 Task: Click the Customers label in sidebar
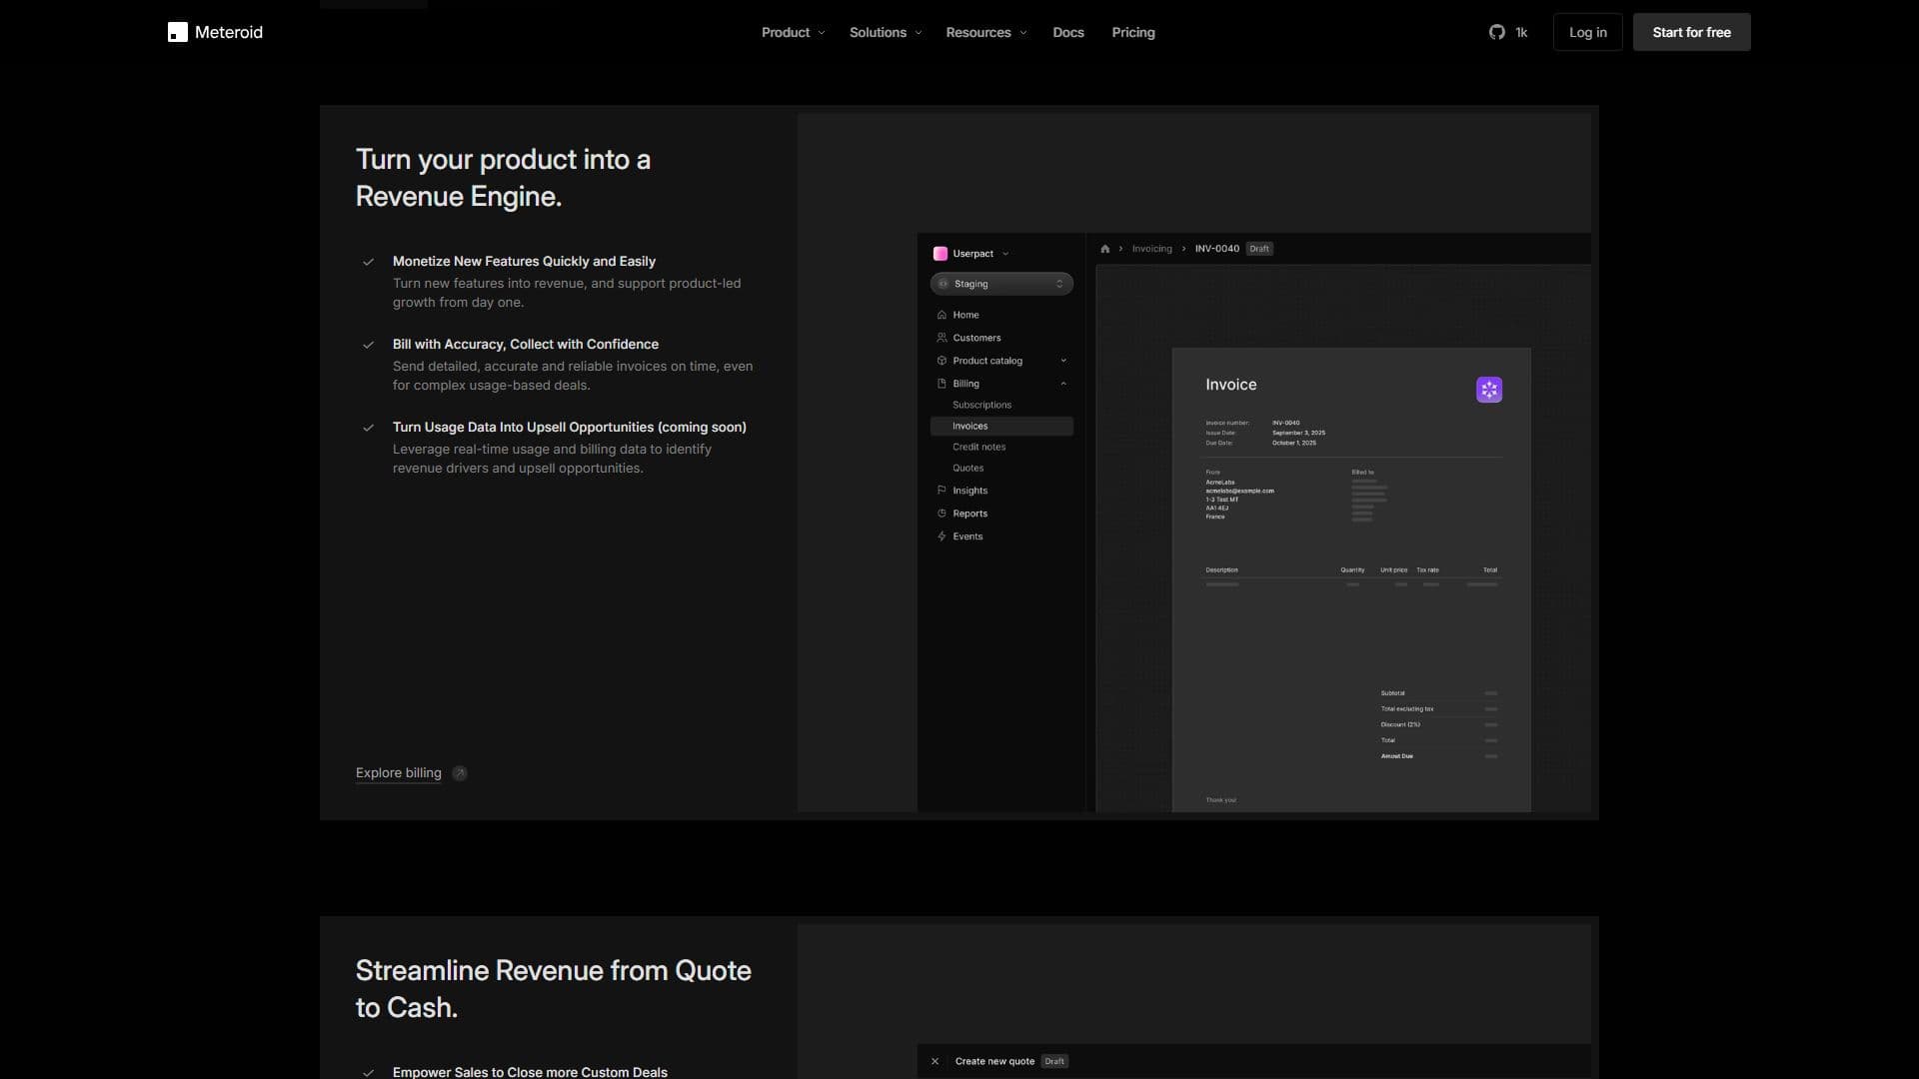click(976, 338)
